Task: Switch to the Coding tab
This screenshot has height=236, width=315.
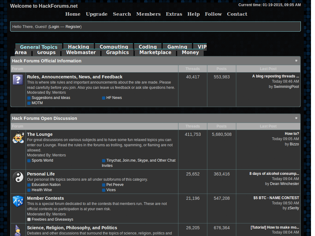Action: (148, 47)
